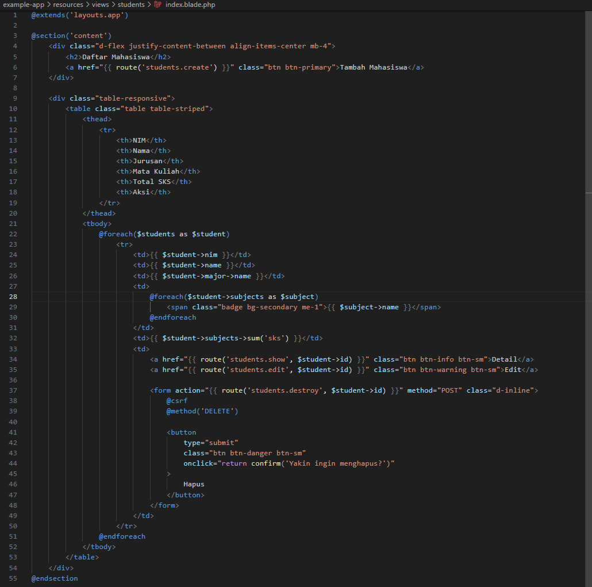The height and width of the screenshot is (587, 592).
Task: Click the @section('content') directive
Action: 71,36
